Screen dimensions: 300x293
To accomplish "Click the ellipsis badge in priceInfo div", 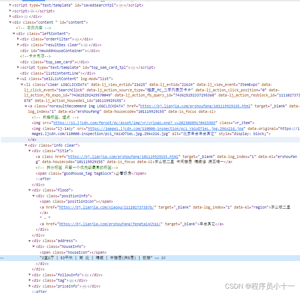I will click(x=84, y=286).
